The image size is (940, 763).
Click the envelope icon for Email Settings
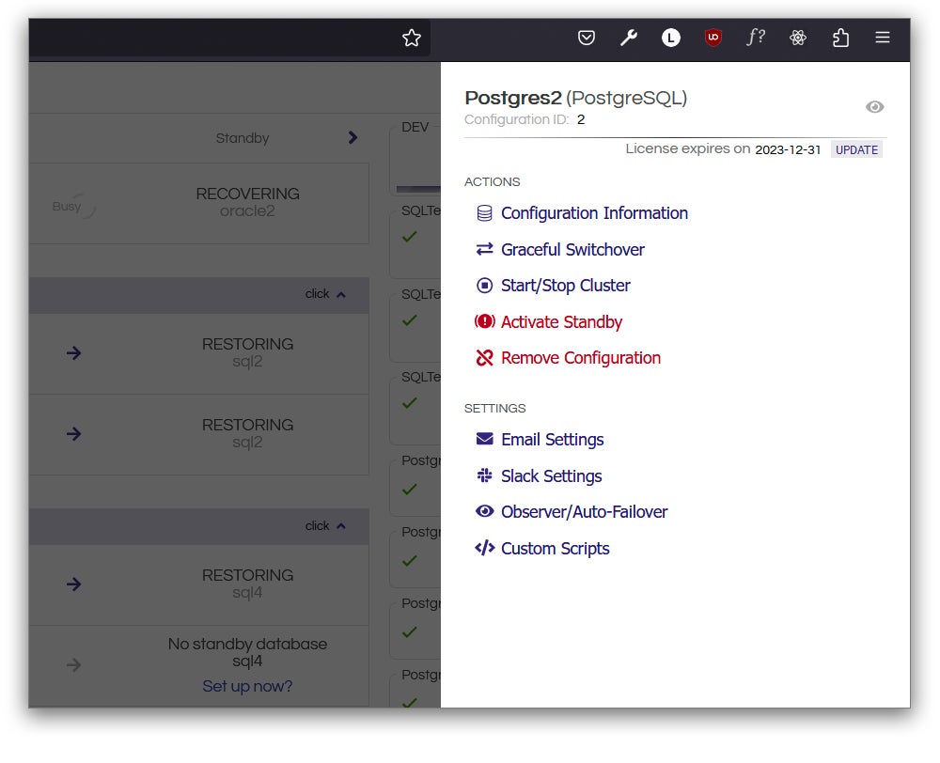[x=484, y=439]
